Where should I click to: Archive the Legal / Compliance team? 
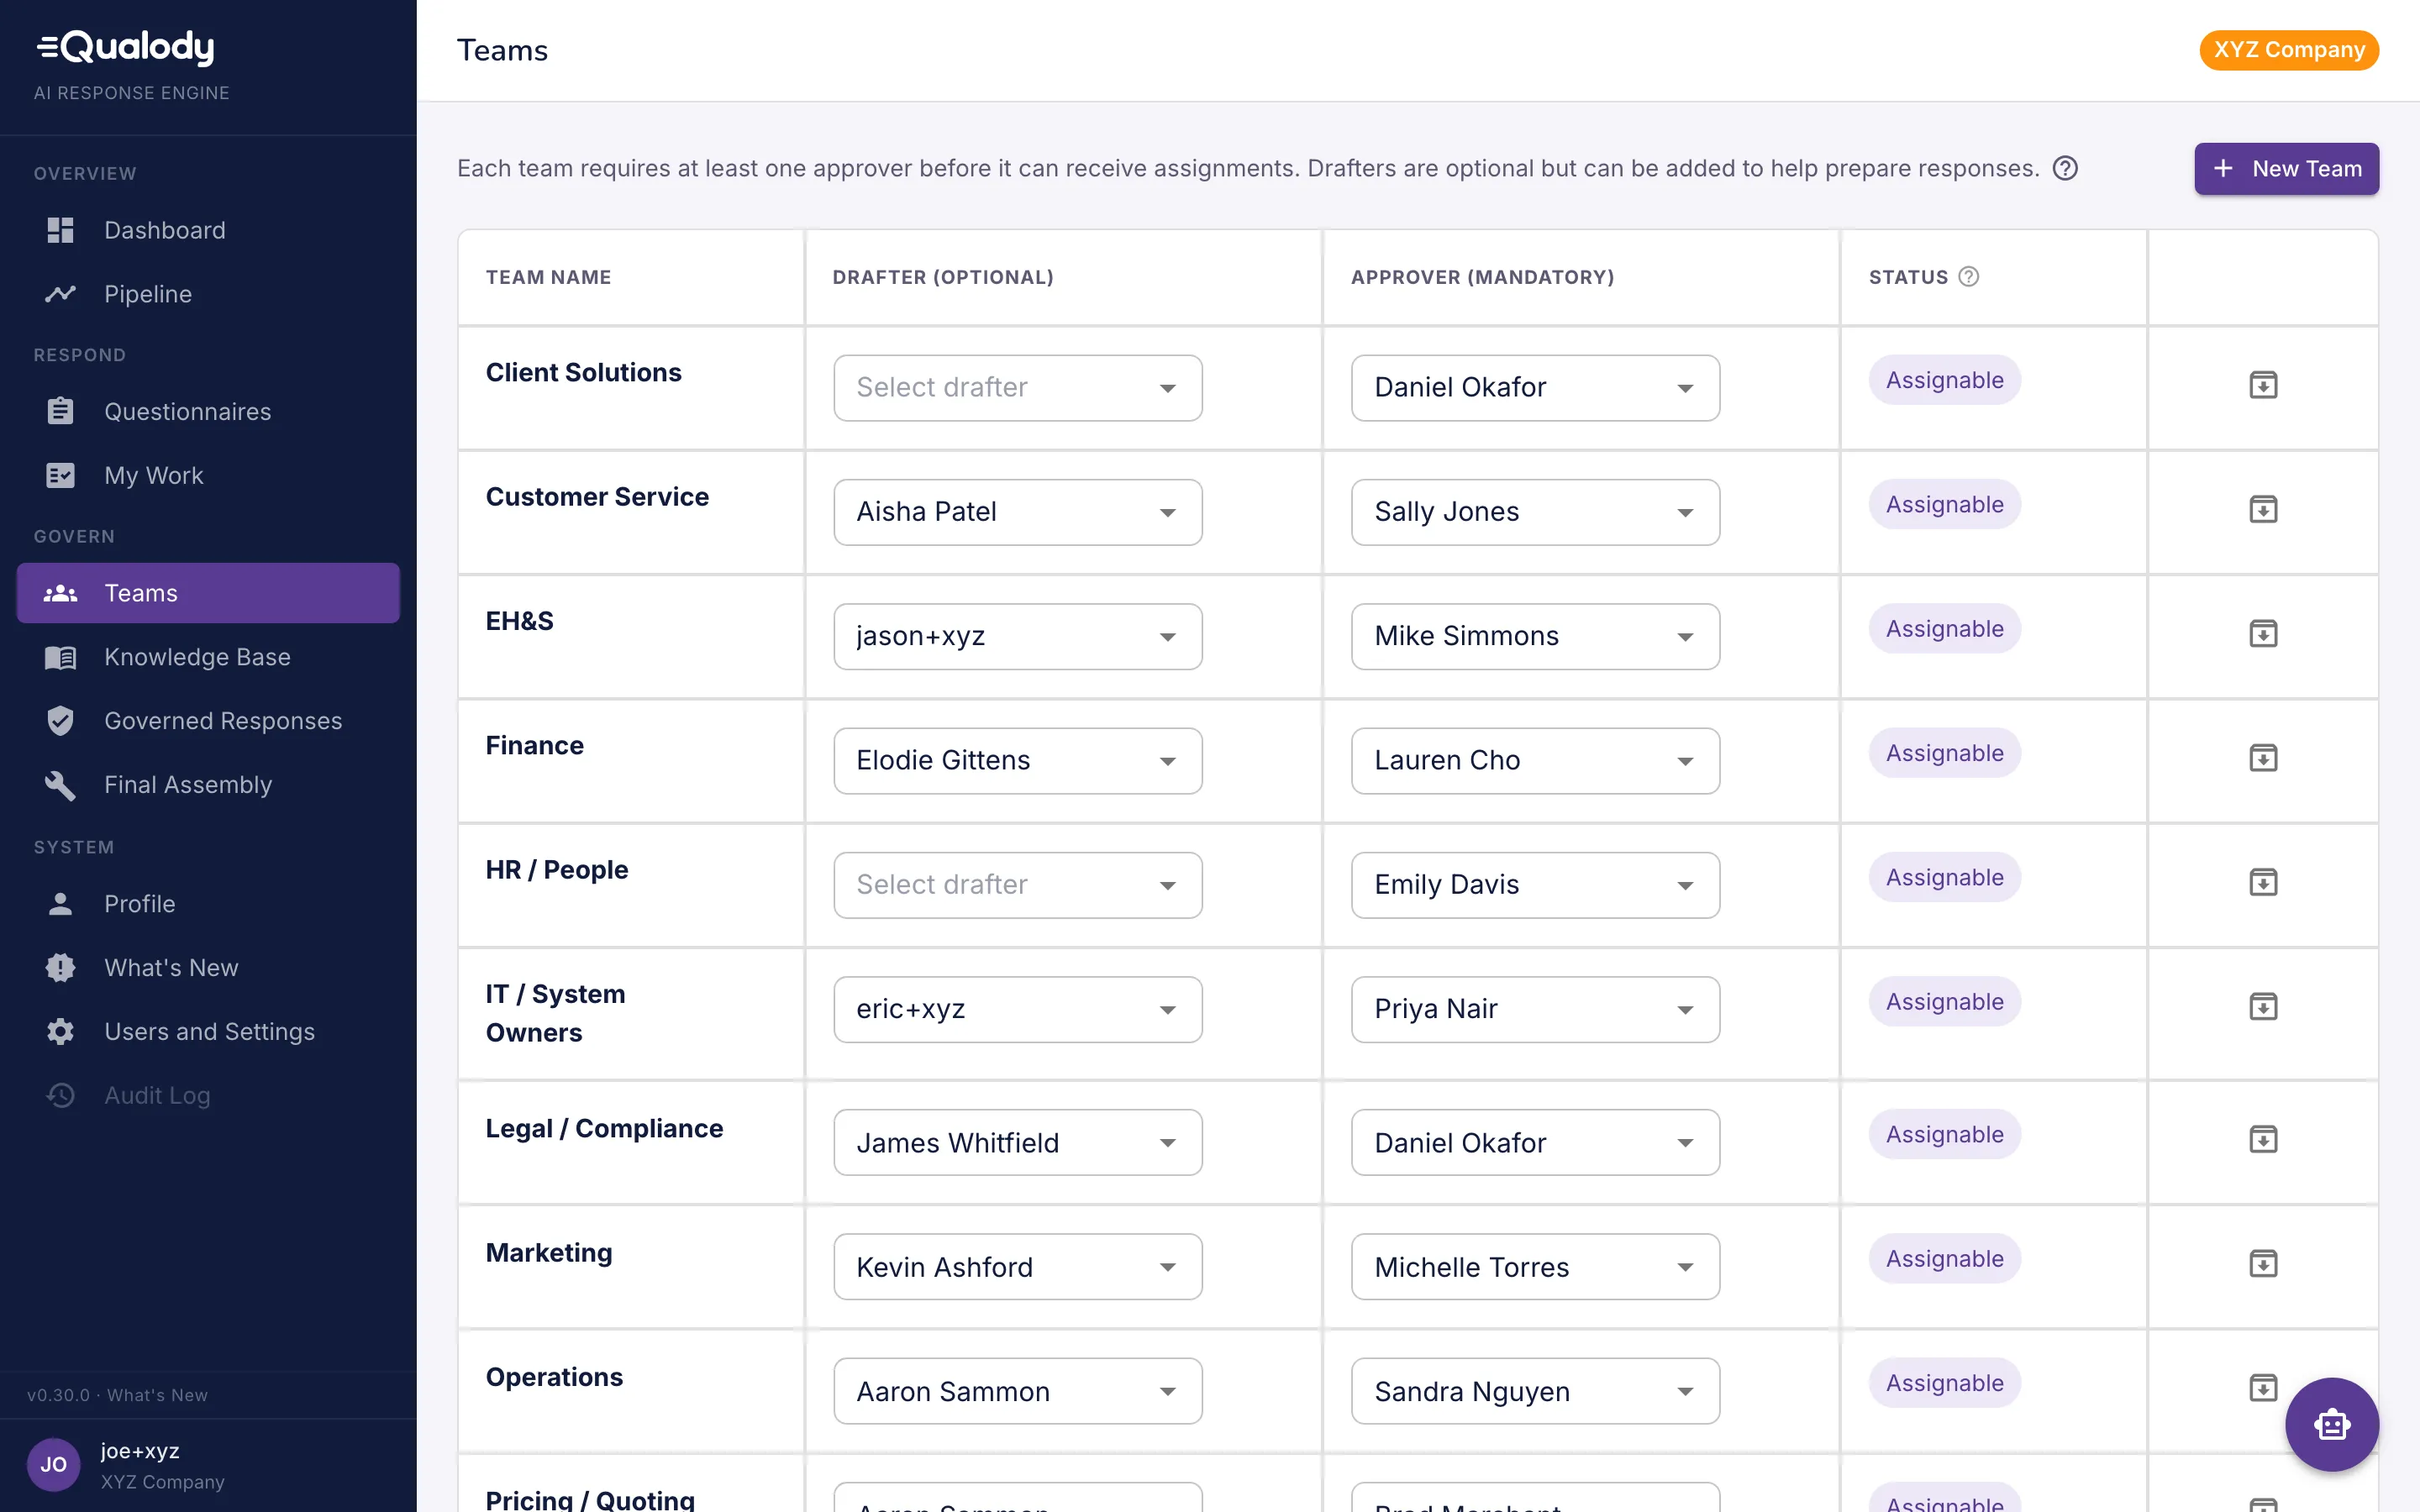click(x=2263, y=1139)
